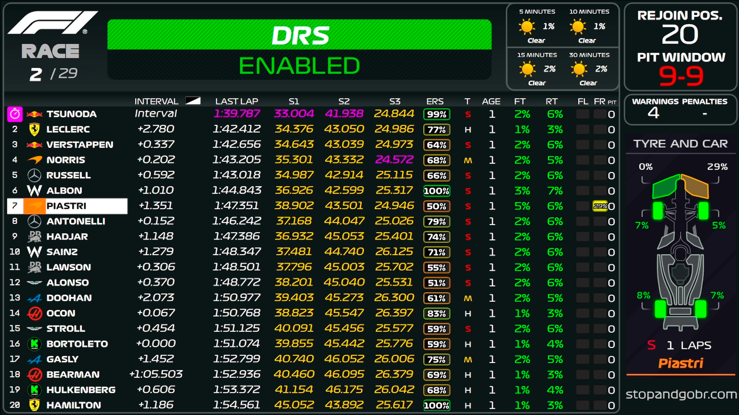Click the Mercedes star logo beside Russell

click(x=34, y=175)
